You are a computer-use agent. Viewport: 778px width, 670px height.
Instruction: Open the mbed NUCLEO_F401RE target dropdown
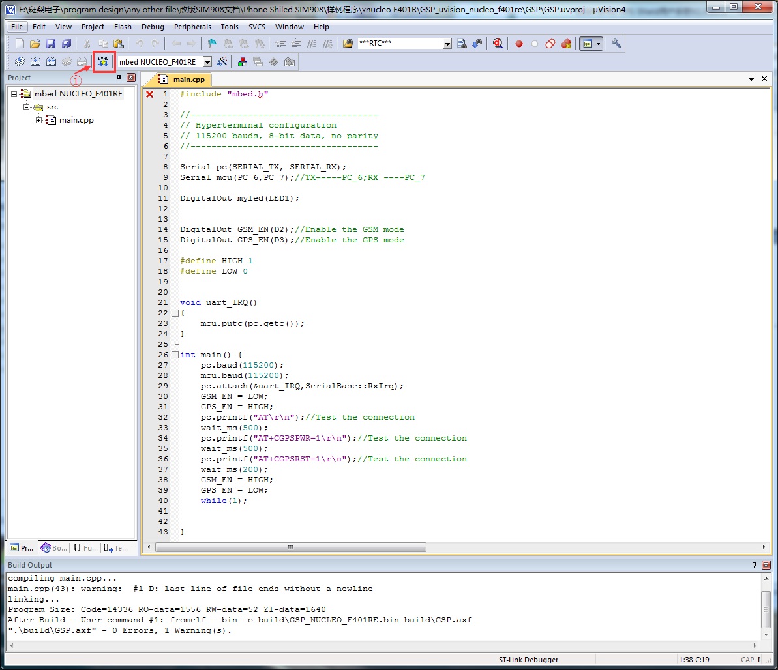pyautogui.click(x=207, y=61)
